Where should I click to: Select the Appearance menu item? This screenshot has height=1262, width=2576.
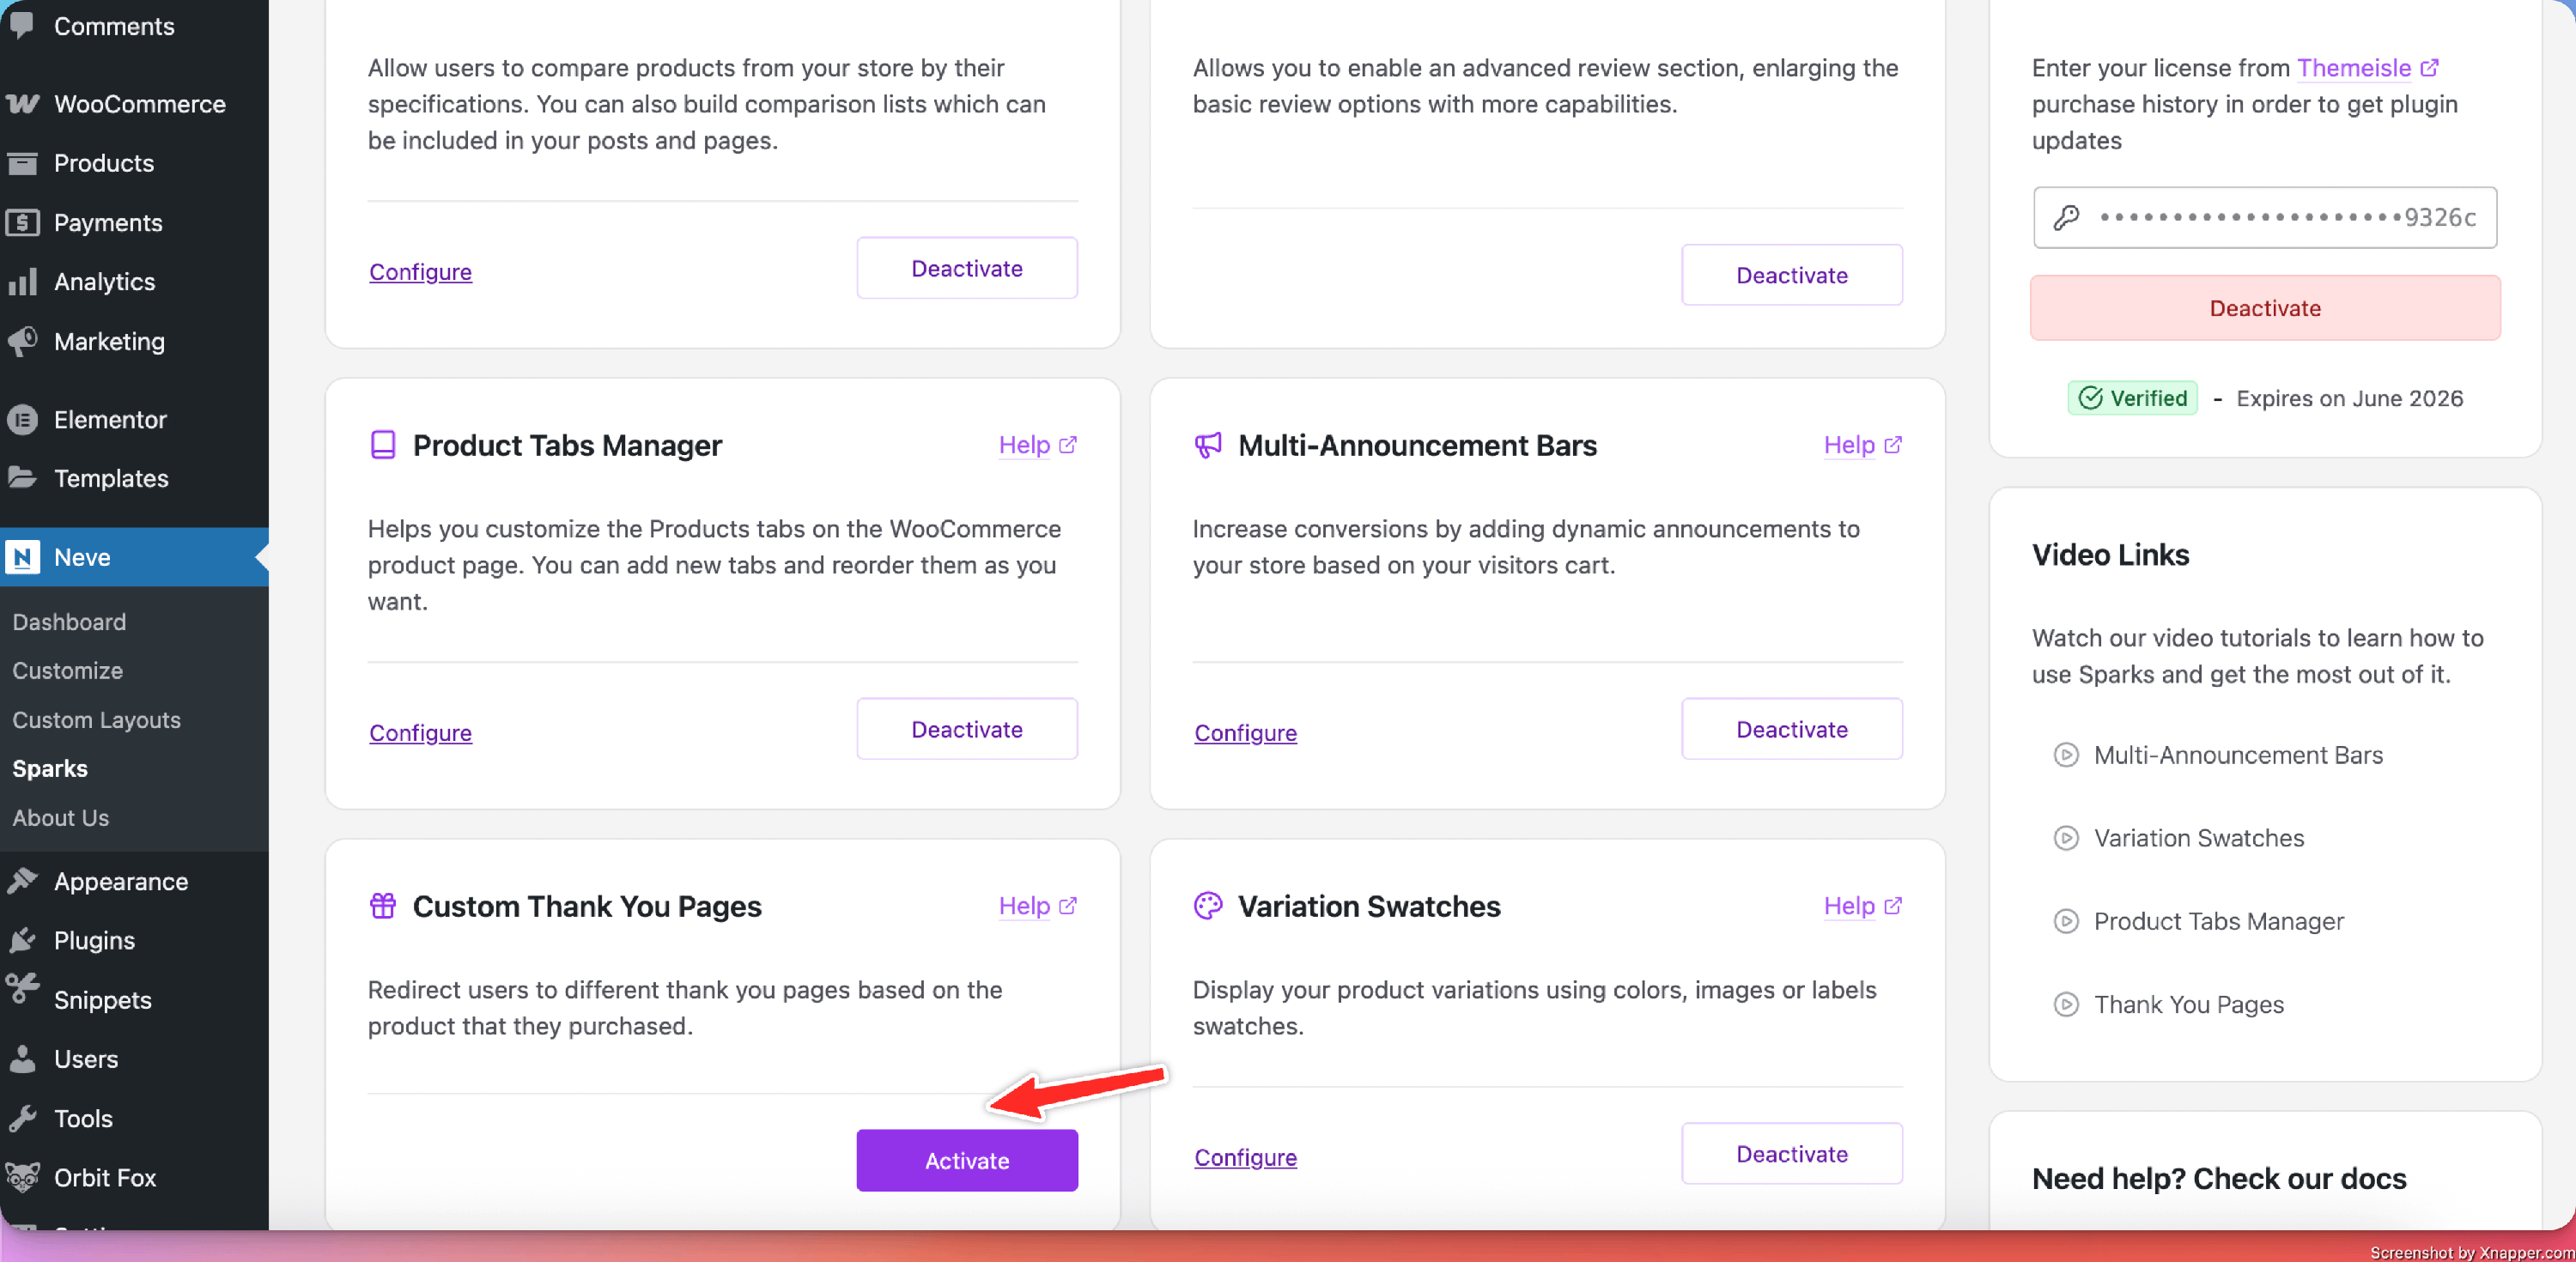pyautogui.click(x=120, y=881)
